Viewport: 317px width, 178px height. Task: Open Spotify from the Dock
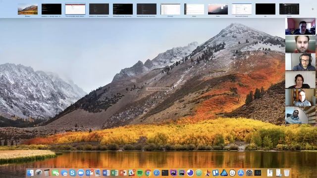click(140, 173)
